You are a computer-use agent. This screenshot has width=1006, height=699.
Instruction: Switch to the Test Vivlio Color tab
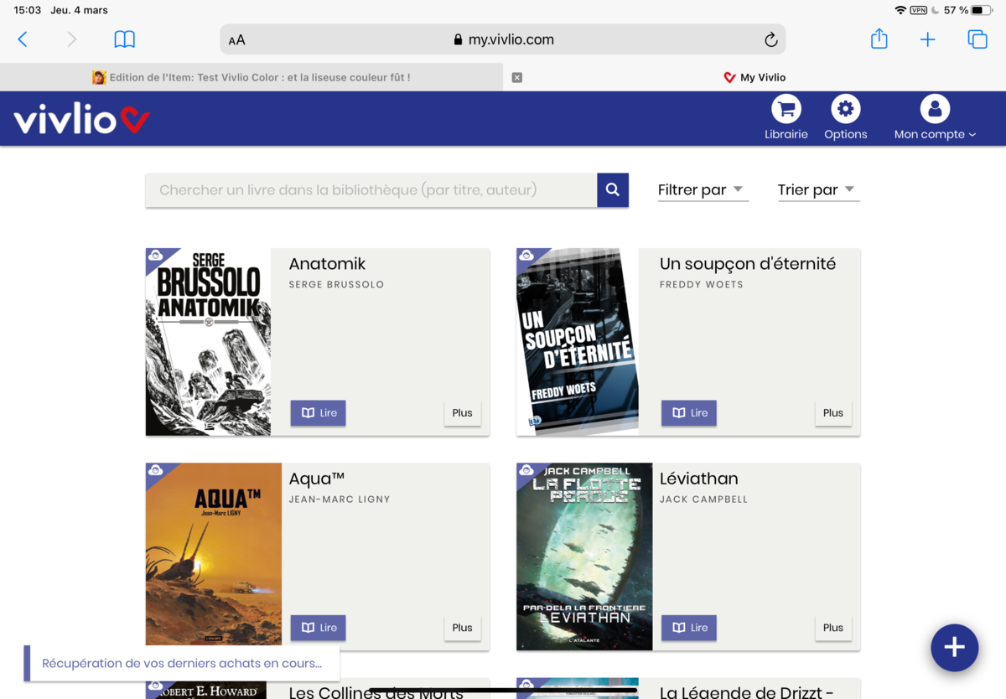(x=251, y=77)
